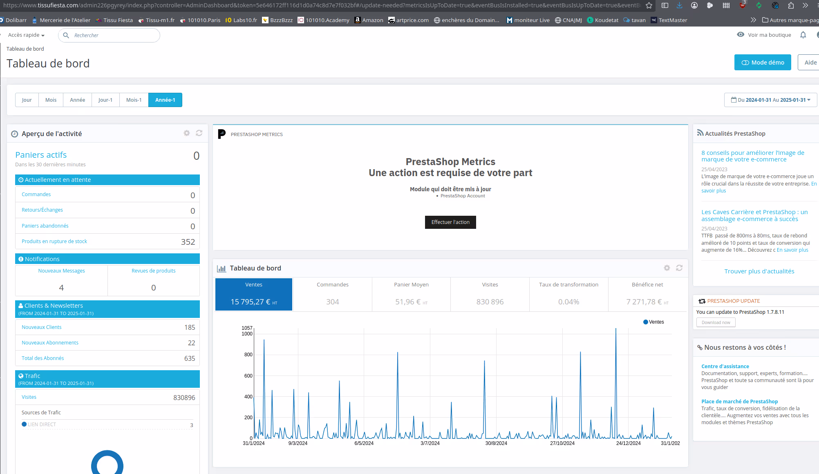Image resolution: width=819 pixels, height=474 pixels.
Task: Refresh the Tableau de bord chart panel
Action: pos(679,268)
